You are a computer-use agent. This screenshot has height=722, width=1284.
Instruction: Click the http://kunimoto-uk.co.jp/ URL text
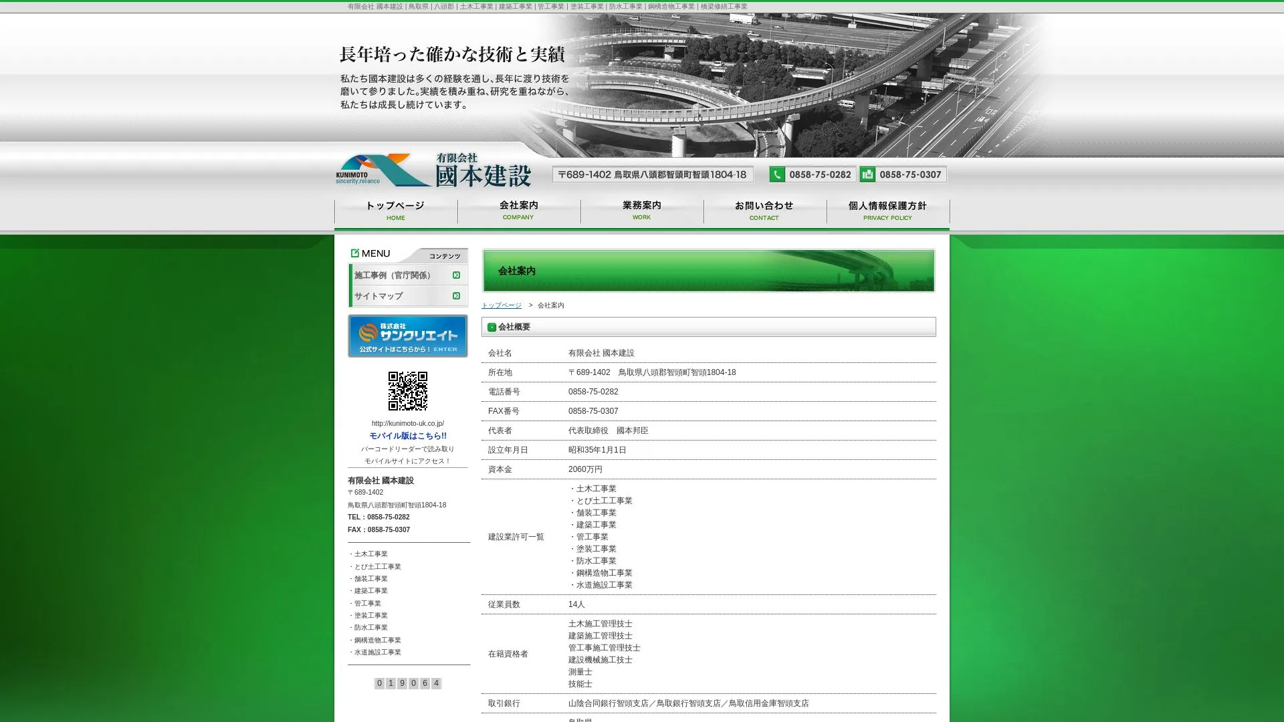tap(408, 423)
